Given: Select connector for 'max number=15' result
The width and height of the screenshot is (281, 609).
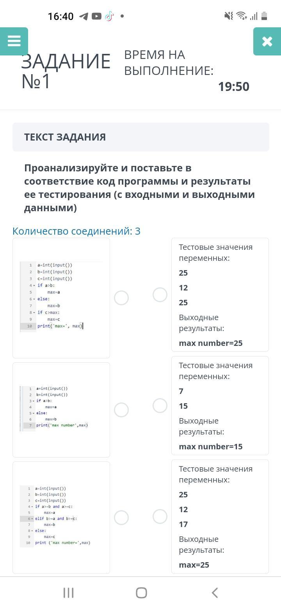Looking at the screenshot, I should [x=160, y=406].
